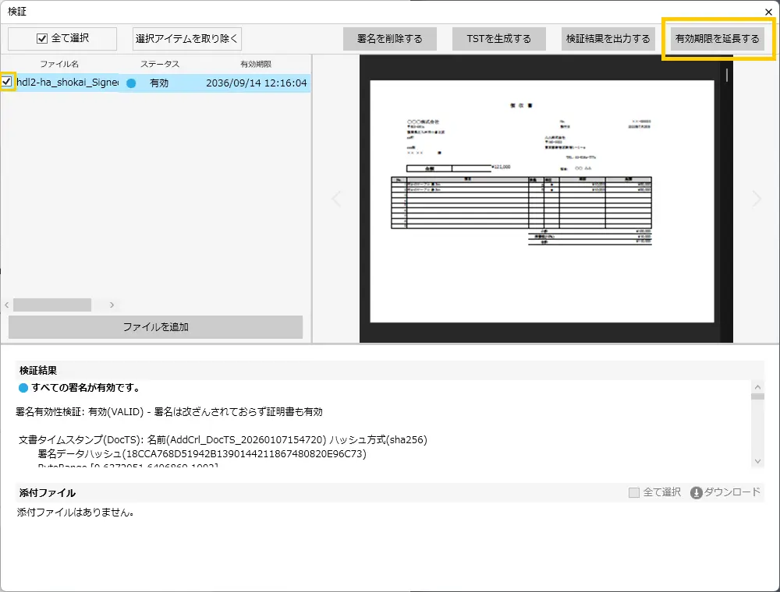This screenshot has height=592, width=780.
Task: Click 有効期限を延長する button
Action: 717,39
